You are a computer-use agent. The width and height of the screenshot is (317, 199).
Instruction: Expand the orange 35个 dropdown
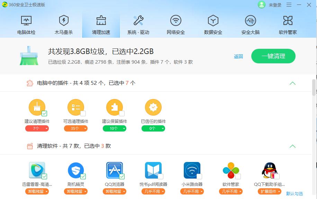click(x=76, y=128)
